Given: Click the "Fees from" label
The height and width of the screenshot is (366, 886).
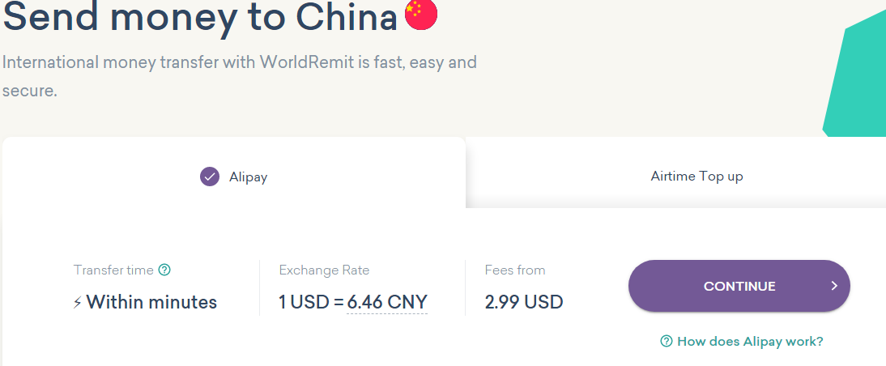Looking at the screenshot, I should [515, 270].
